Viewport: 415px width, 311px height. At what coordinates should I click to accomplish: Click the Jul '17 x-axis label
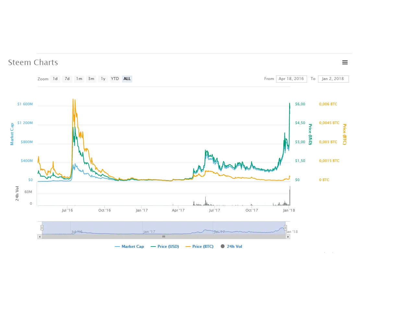click(214, 210)
